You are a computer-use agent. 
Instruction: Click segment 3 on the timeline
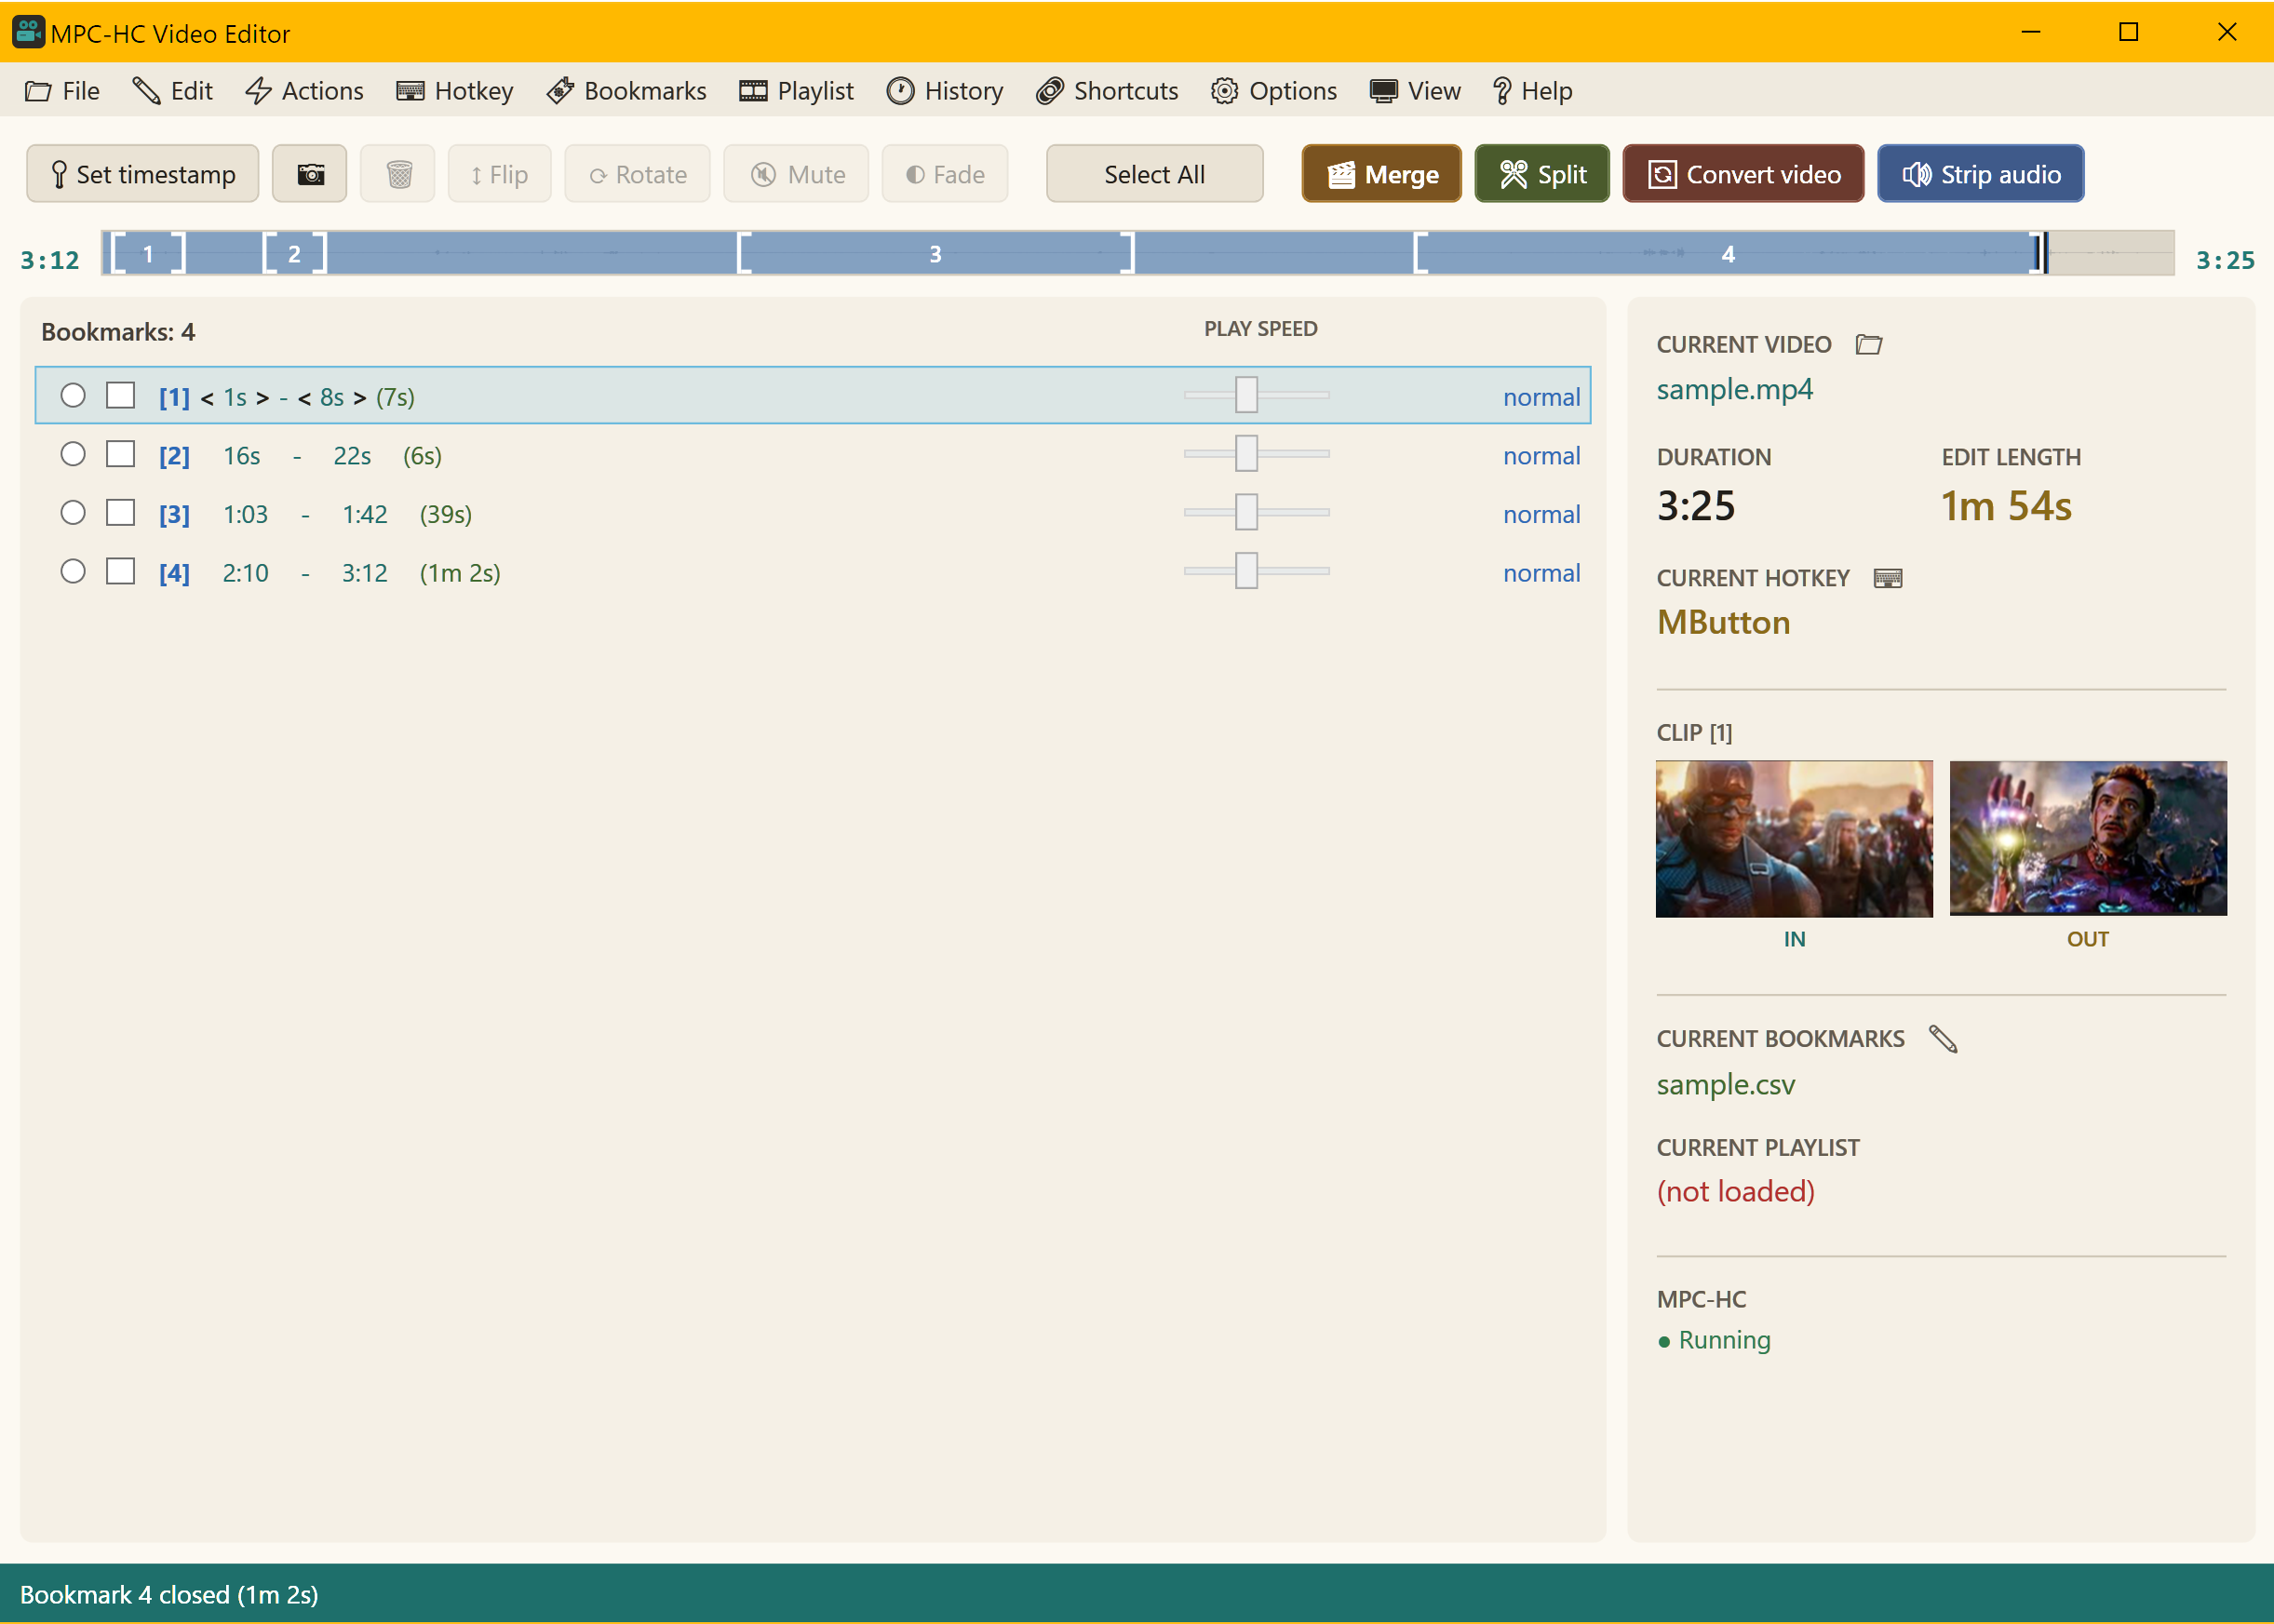click(x=935, y=254)
